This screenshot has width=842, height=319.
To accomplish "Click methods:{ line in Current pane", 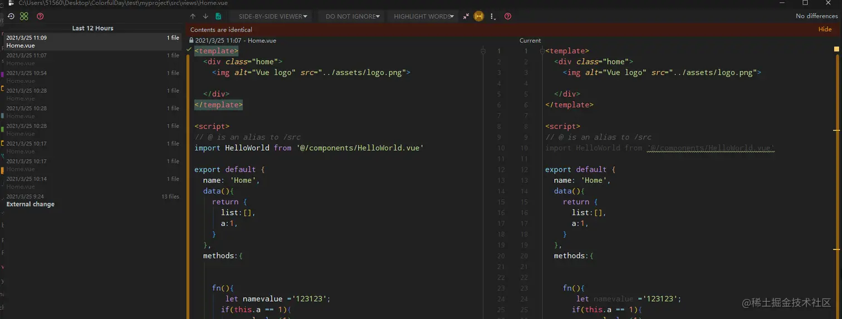I will click(x=574, y=256).
